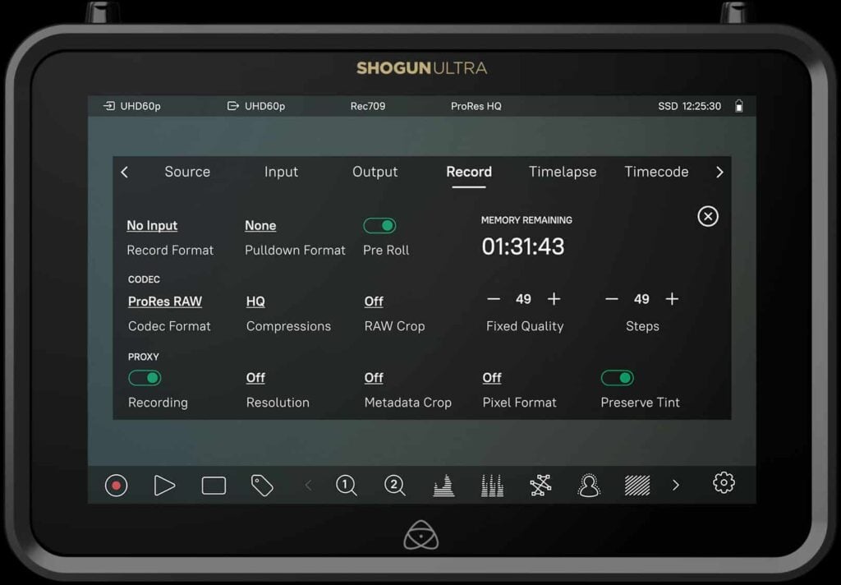The width and height of the screenshot is (841, 585).
Task: Enable the false color person icon
Action: [588, 486]
